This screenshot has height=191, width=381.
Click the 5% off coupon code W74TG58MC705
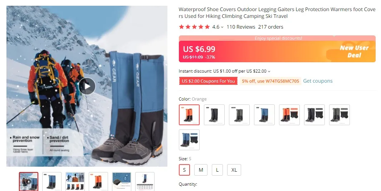coord(270,81)
